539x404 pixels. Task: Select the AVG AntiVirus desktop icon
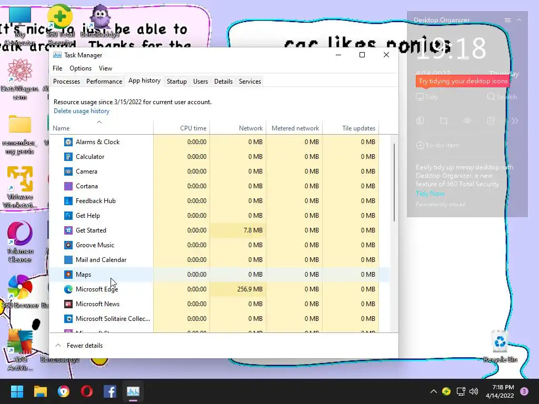tap(20, 350)
